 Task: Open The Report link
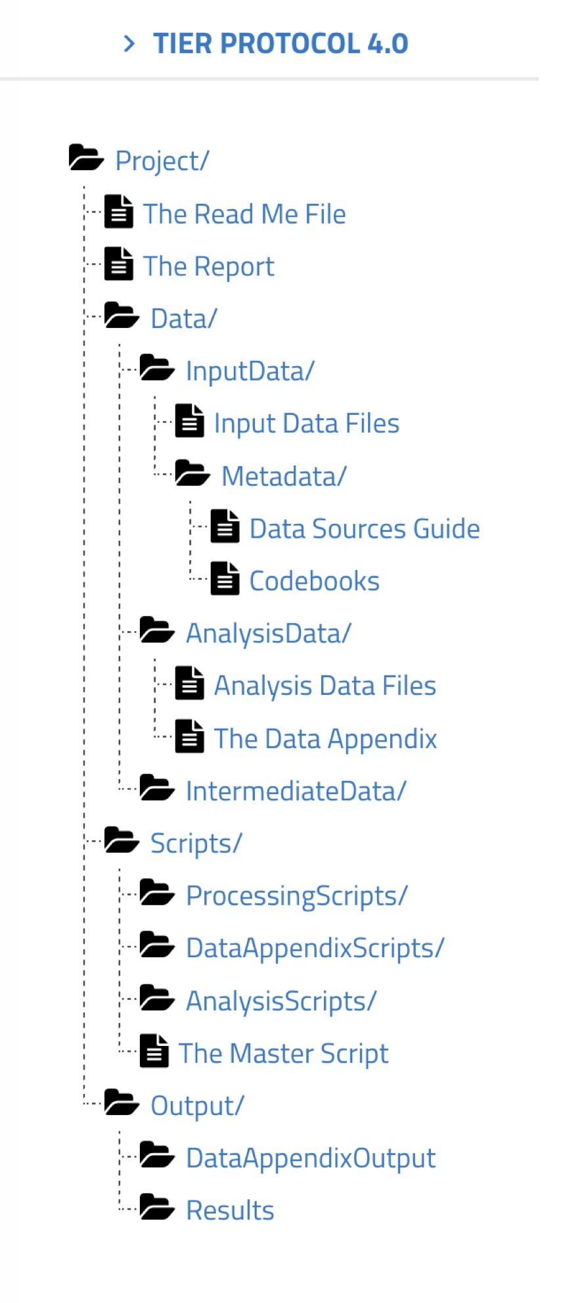pos(209,266)
